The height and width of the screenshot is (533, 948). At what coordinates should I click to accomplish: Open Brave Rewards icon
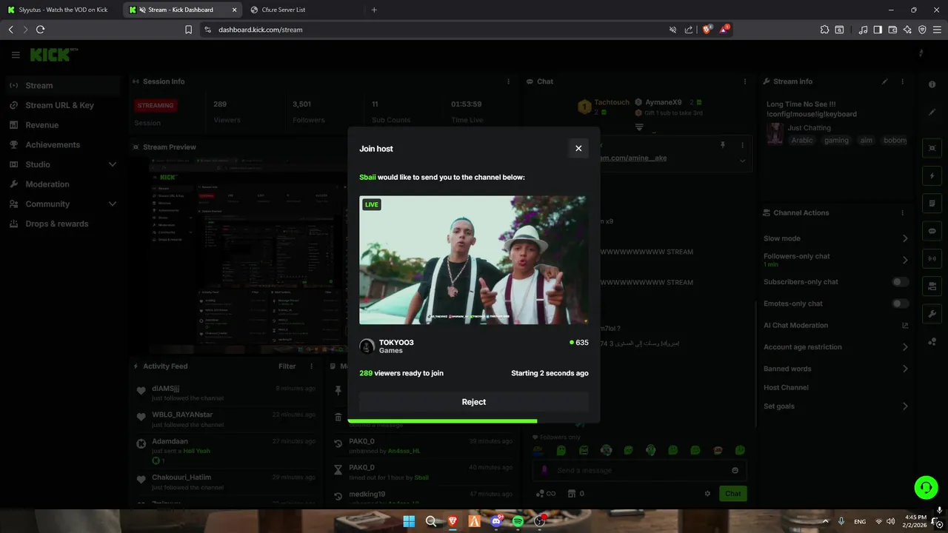pos(724,30)
